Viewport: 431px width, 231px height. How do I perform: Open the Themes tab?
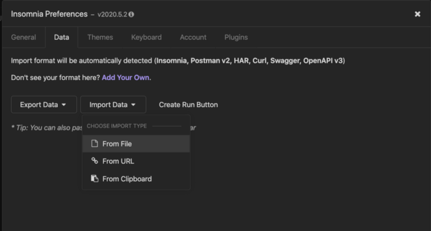pos(100,37)
